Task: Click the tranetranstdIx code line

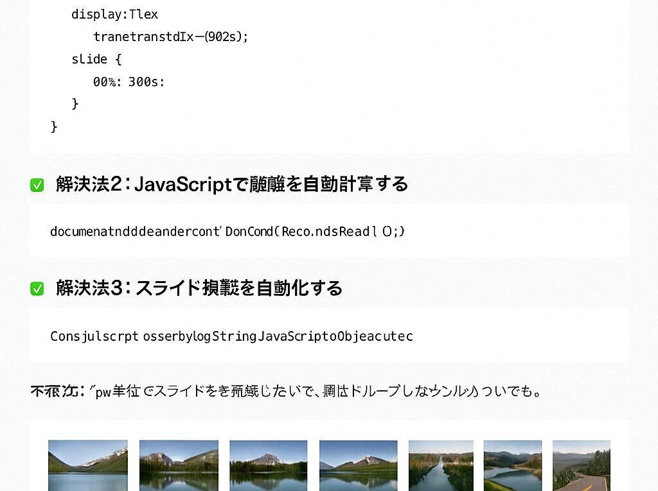Action: [x=170, y=37]
